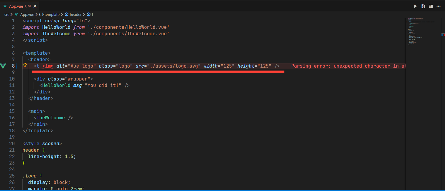445x191 pixels.
Task: Click the t element breadcrumb item
Action: click(92, 14)
